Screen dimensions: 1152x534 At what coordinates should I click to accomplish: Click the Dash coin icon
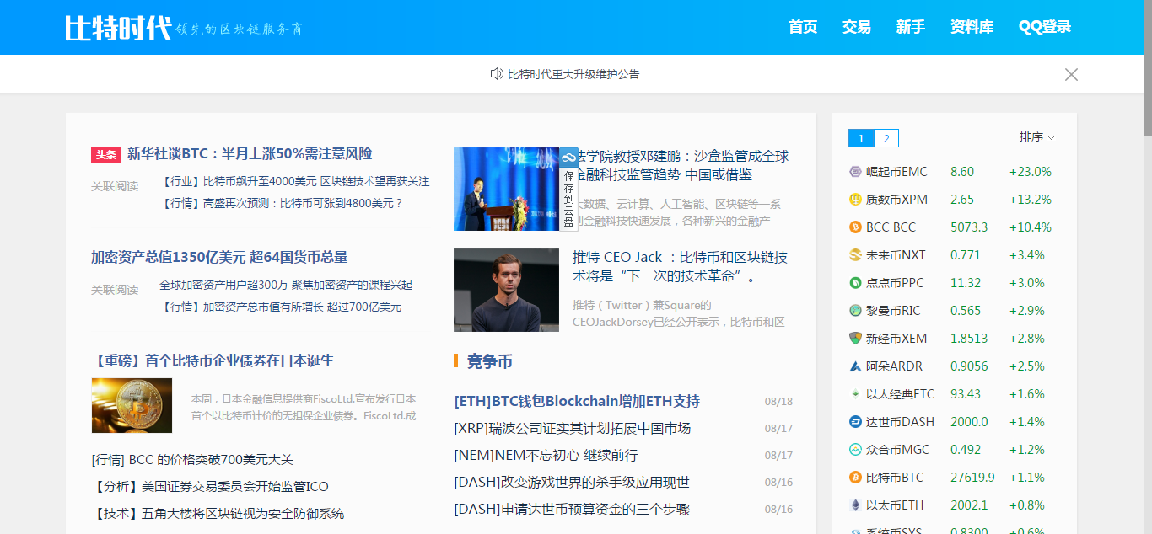[x=855, y=422]
